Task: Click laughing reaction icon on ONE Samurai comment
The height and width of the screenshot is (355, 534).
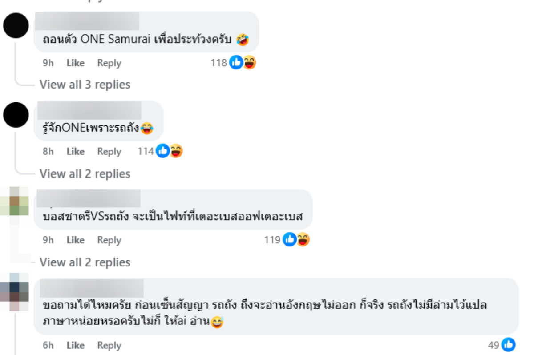Action: pyautogui.click(x=249, y=63)
